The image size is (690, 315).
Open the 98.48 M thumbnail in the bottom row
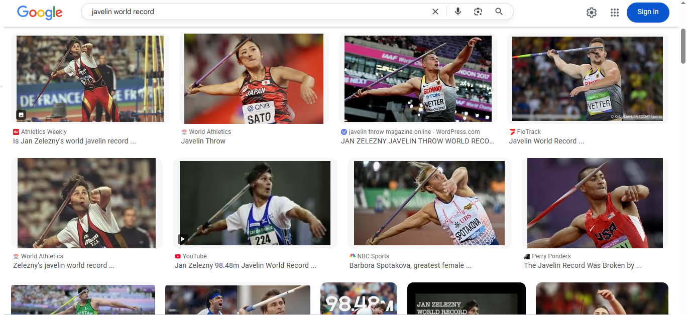pyautogui.click(x=359, y=298)
